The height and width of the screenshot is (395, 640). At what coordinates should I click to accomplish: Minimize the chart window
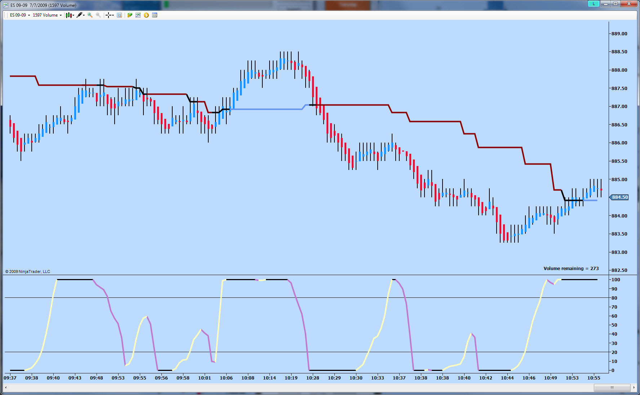click(x=605, y=4)
